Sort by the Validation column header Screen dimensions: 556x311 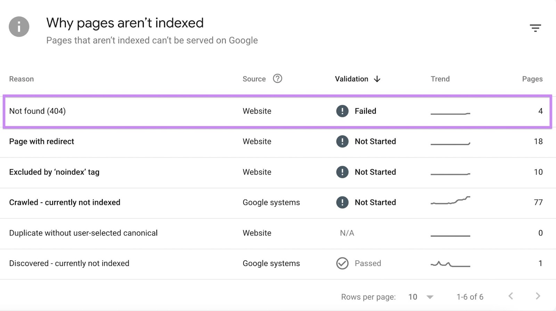tap(351, 79)
